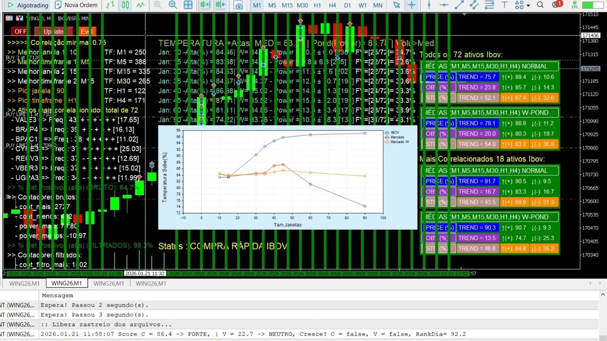Click the IBOV legend entry in the graph
The height and width of the screenshot is (341, 607).
(392, 133)
